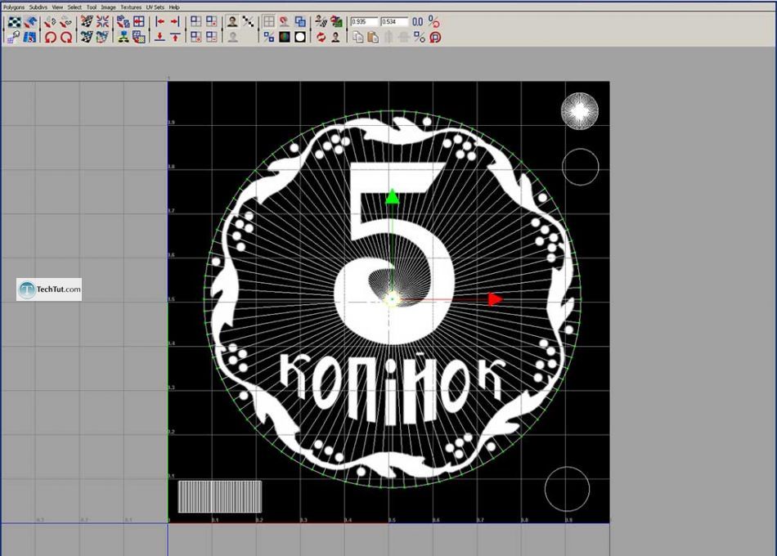Open the View menu

[57, 7]
